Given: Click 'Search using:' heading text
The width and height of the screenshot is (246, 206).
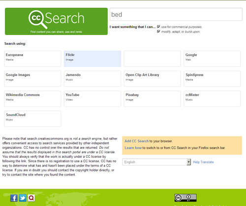Looking at the screenshot, I should coord(15,44).
